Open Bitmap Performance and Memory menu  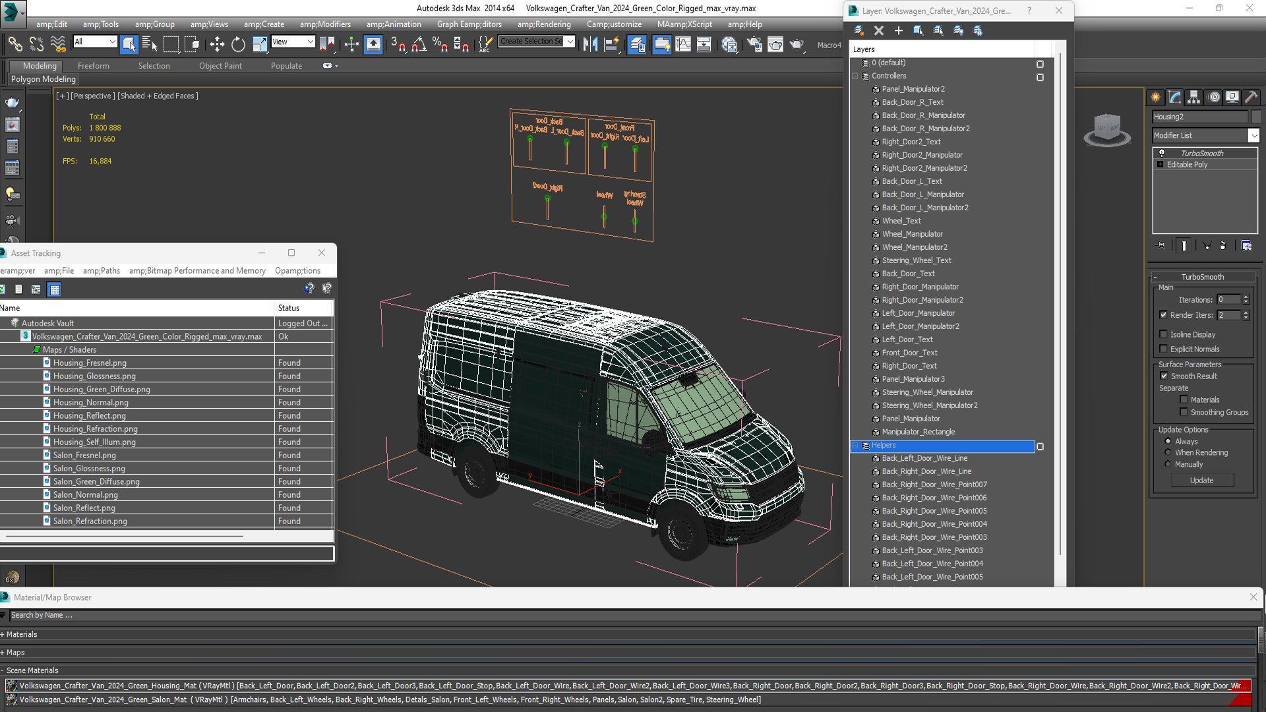click(x=197, y=271)
